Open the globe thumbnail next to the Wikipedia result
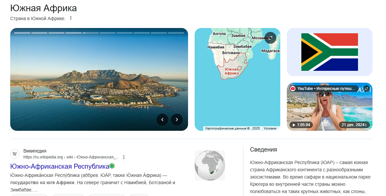Screen dimensions: 386x196 tap(209, 165)
